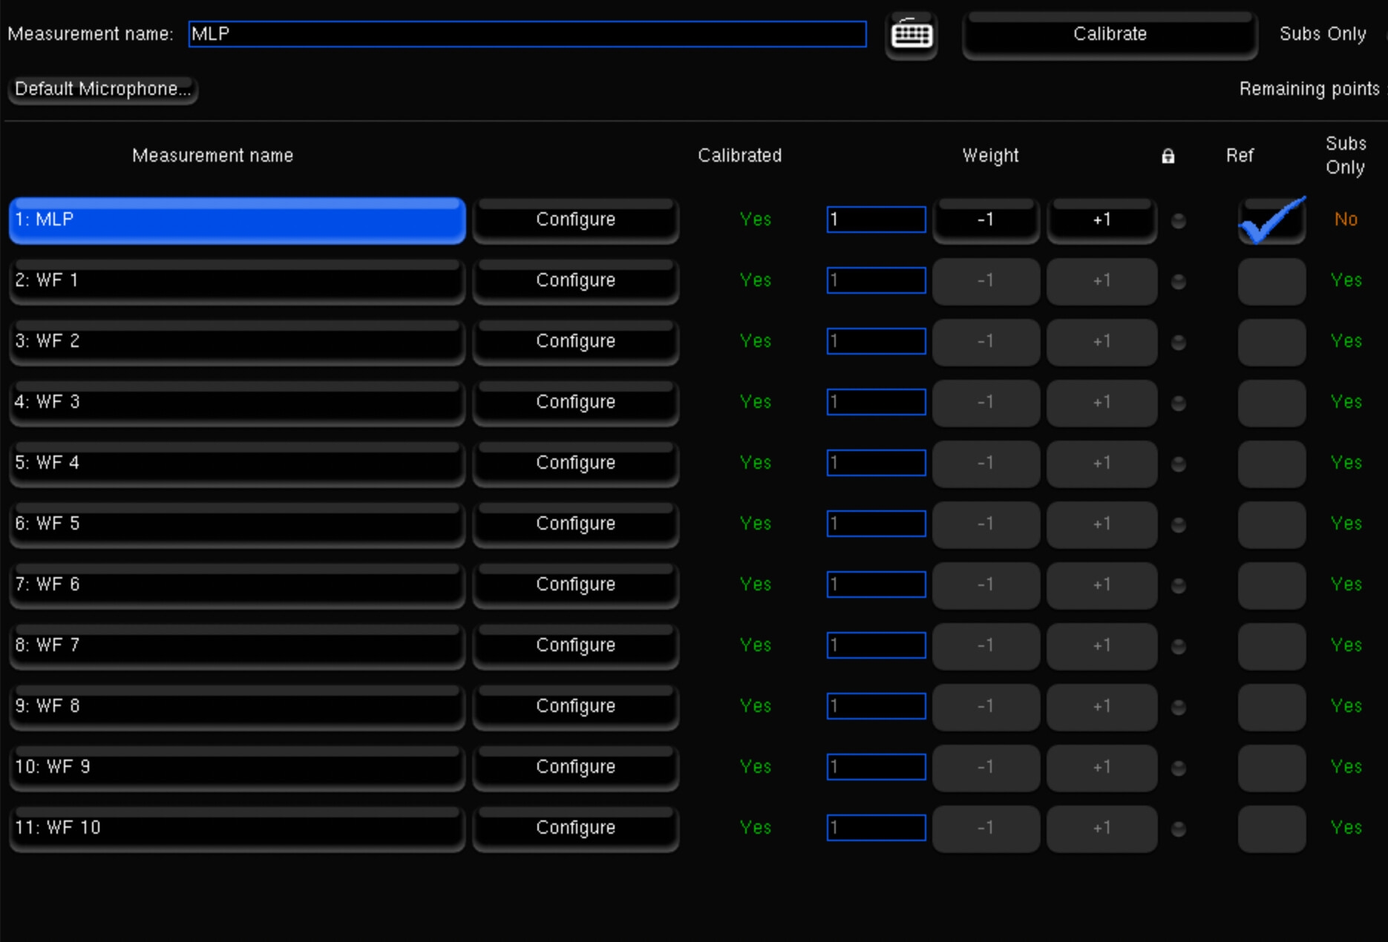This screenshot has height=942, width=1388.
Task: Click the Calibrate button
Action: click(1110, 34)
